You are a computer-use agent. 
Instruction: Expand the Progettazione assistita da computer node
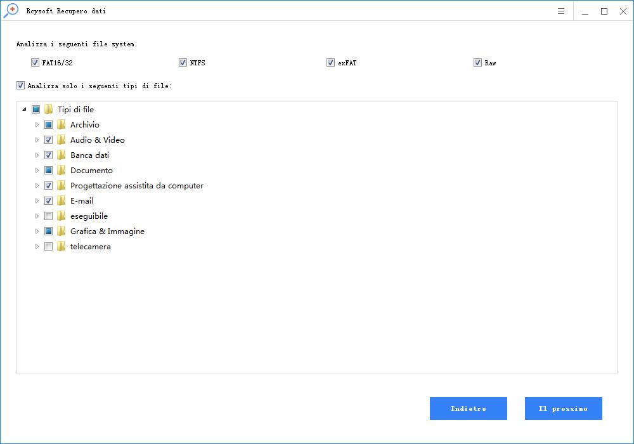point(37,186)
